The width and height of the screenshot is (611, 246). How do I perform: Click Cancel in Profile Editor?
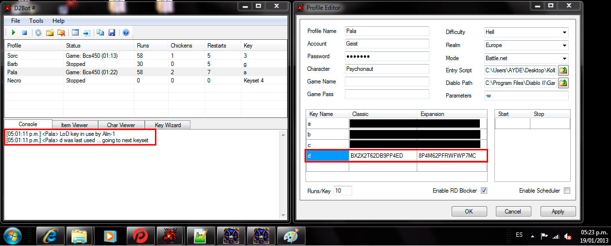513,212
